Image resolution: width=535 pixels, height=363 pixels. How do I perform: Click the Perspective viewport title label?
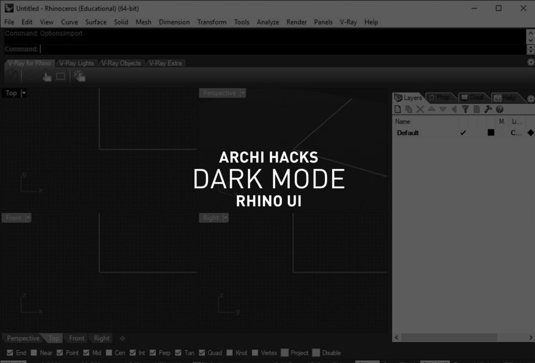coord(219,93)
